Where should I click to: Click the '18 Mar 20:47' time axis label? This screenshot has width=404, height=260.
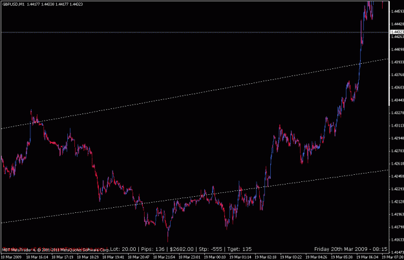[138, 257]
